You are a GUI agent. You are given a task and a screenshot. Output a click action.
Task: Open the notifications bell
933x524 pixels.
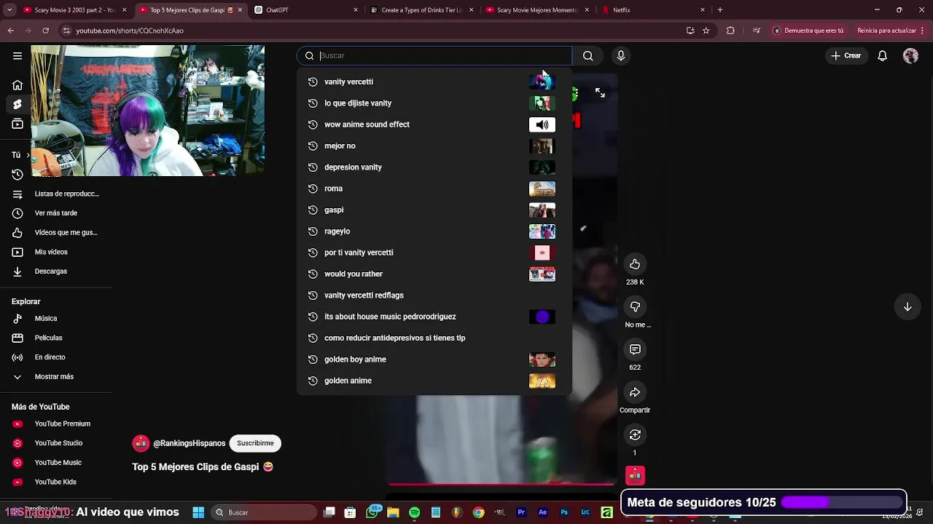click(883, 55)
